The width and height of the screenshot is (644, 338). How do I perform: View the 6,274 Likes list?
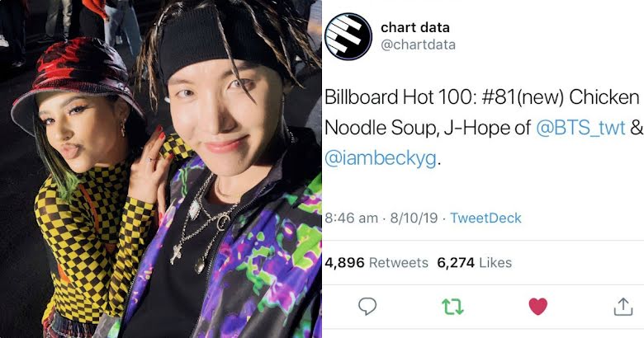[x=475, y=262]
